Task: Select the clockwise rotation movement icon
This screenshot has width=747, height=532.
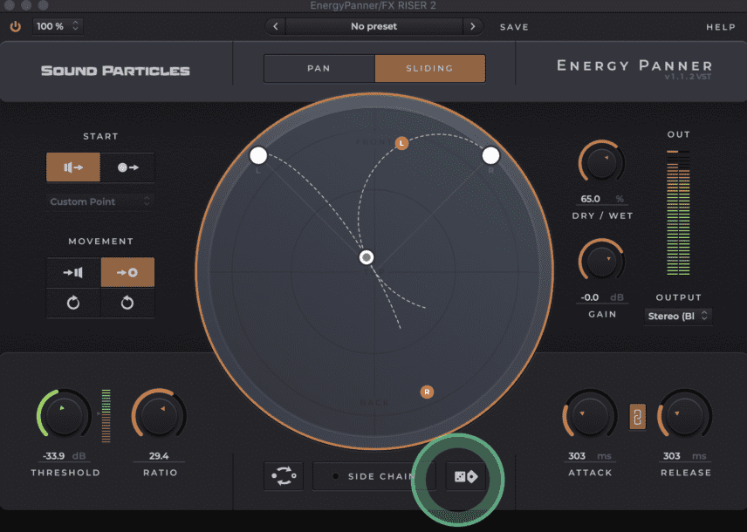Action: click(73, 303)
